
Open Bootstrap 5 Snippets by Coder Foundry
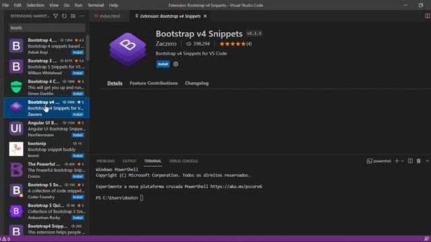pos(46,191)
